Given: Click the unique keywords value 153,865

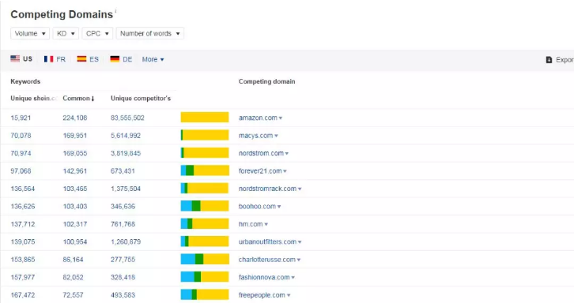Looking at the screenshot, I should tap(23, 260).
